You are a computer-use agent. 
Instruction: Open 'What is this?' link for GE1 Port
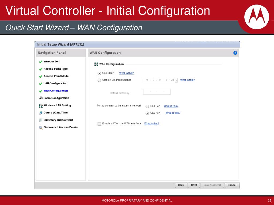(171, 106)
